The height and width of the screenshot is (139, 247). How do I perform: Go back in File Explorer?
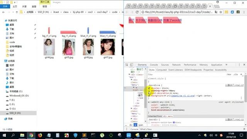click(3, 12)
